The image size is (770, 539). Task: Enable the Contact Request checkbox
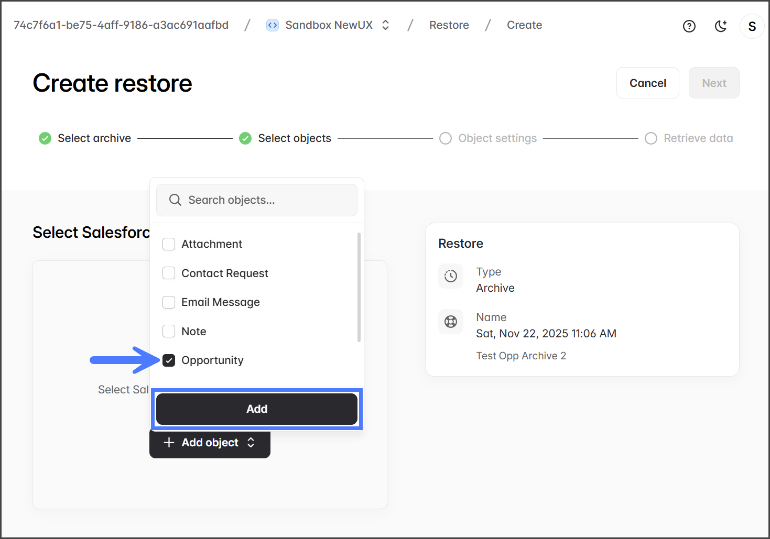[169, 273]
